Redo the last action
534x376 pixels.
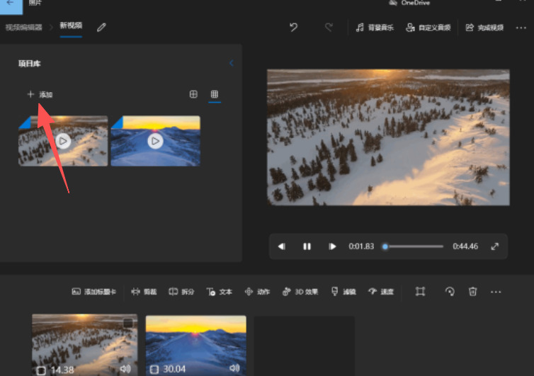coord(329,27)
